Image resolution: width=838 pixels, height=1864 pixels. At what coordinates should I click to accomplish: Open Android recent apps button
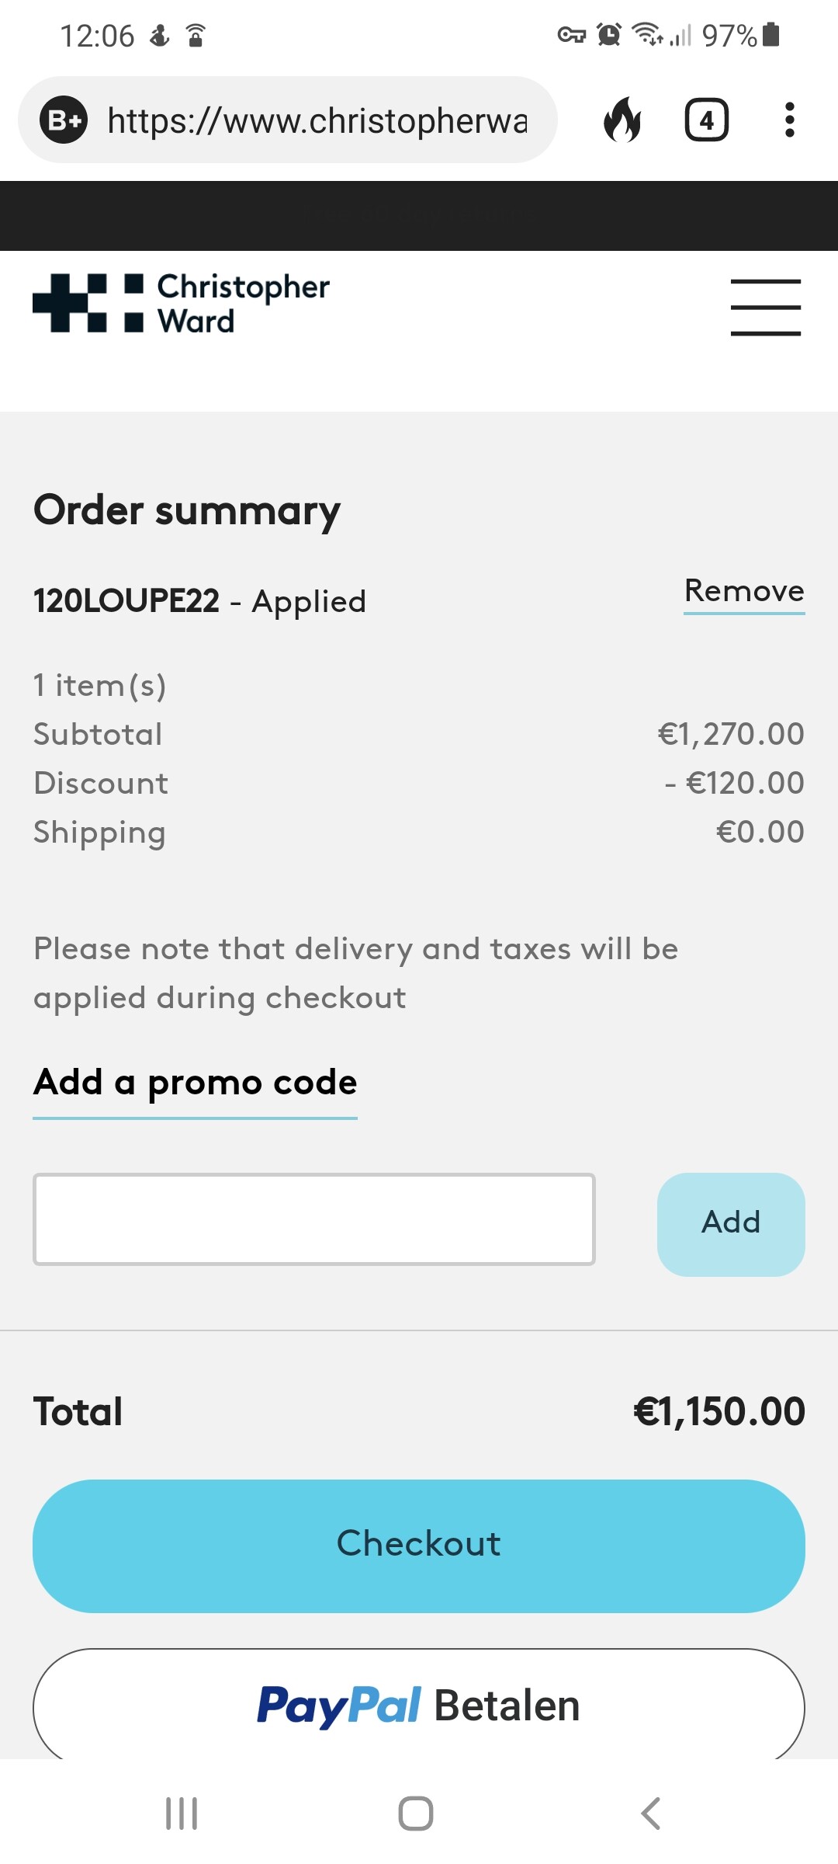(x=182, y=1814)
